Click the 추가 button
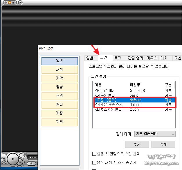182x170 pixels. click(137, 144)
